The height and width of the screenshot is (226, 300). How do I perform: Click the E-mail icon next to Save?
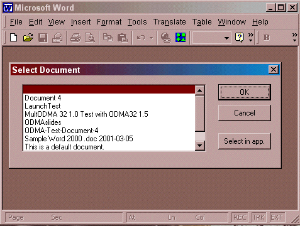[x=57, y=38]
